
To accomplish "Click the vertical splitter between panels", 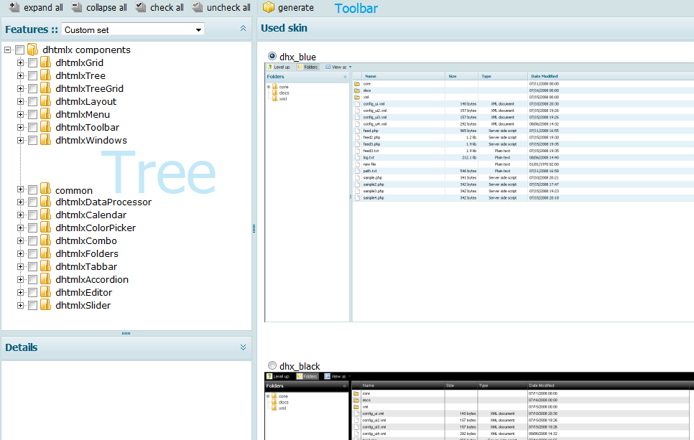I will click(x=254, y=228).
